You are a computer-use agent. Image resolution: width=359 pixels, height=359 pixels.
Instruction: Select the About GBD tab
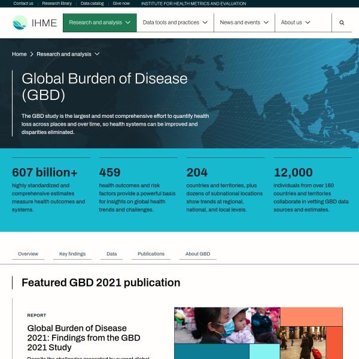tap(197, 254)
